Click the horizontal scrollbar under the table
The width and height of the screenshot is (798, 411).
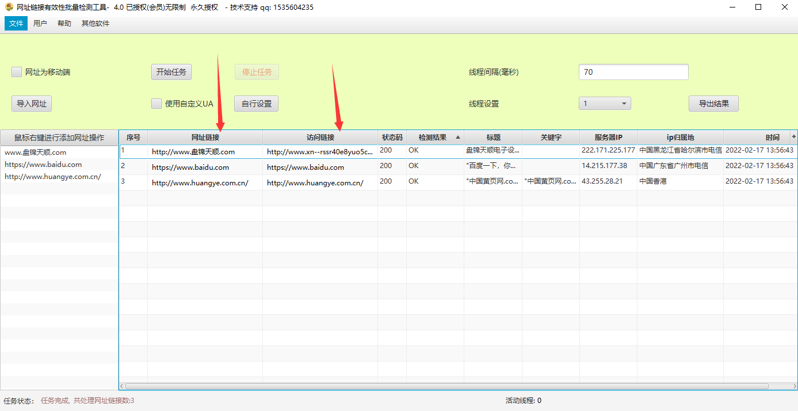click(x=446, y=386)
